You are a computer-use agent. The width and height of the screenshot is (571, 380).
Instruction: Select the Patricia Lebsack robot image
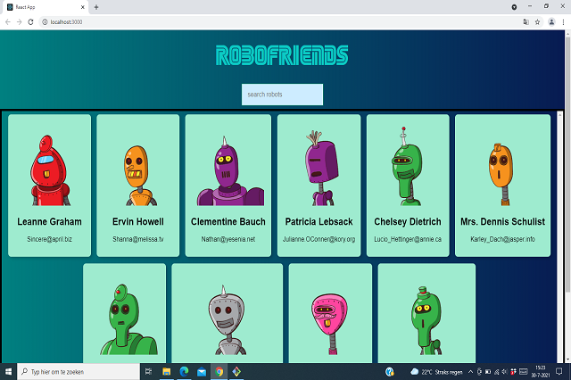[x=321, y=169]
